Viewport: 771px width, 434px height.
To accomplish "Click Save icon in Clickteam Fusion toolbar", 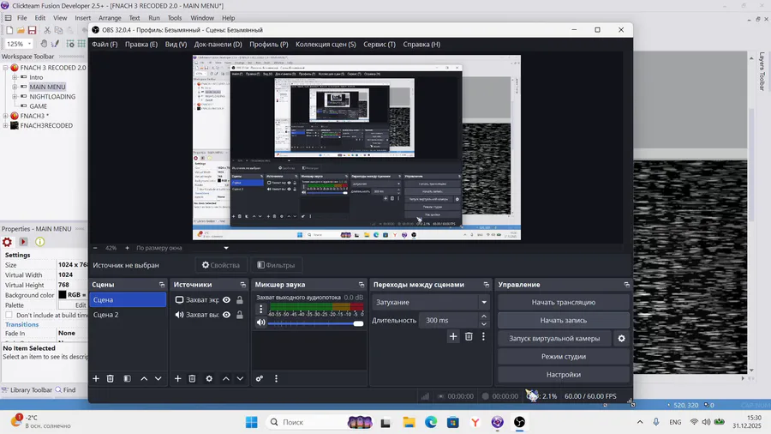I will (32, 31).
